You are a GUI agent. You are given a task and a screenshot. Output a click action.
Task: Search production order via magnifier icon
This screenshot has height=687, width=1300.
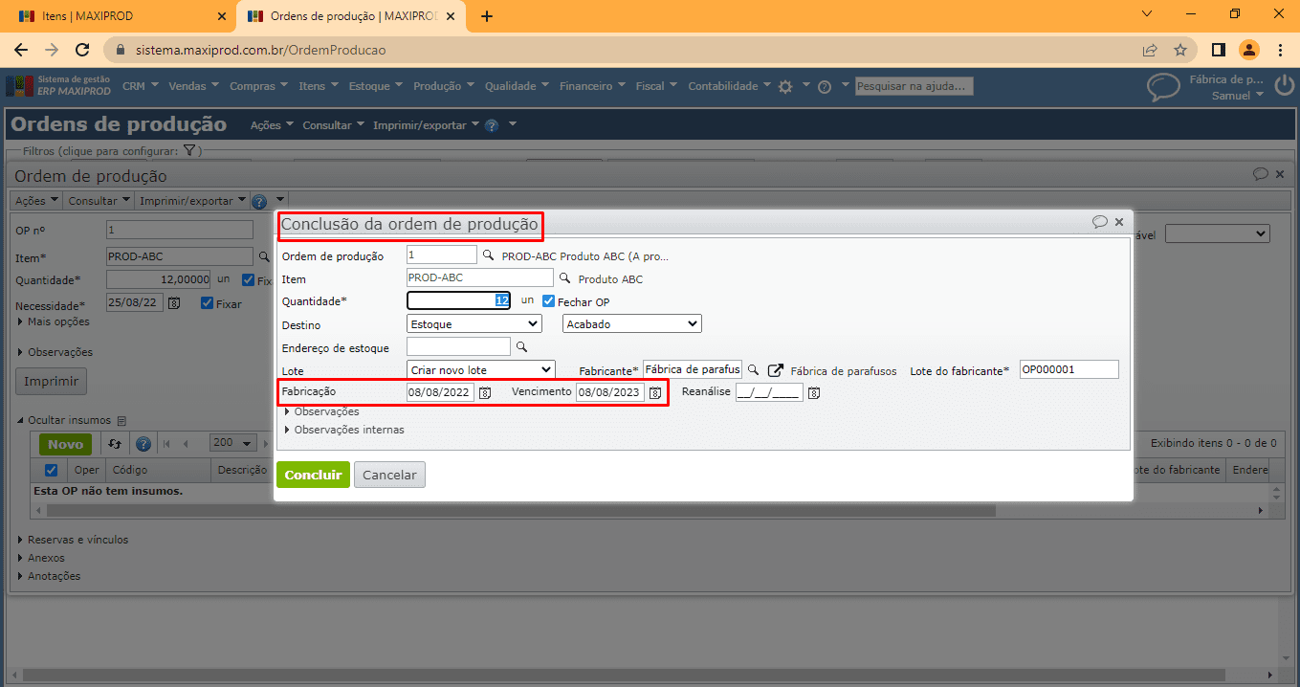pyautogui.click(x=488, y=255)
